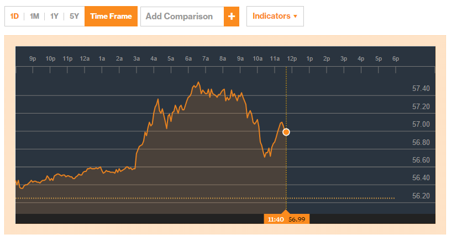Click the 12a mark on time axis
The width and height of the screenshot is (457, 237).
click(85, 58)
